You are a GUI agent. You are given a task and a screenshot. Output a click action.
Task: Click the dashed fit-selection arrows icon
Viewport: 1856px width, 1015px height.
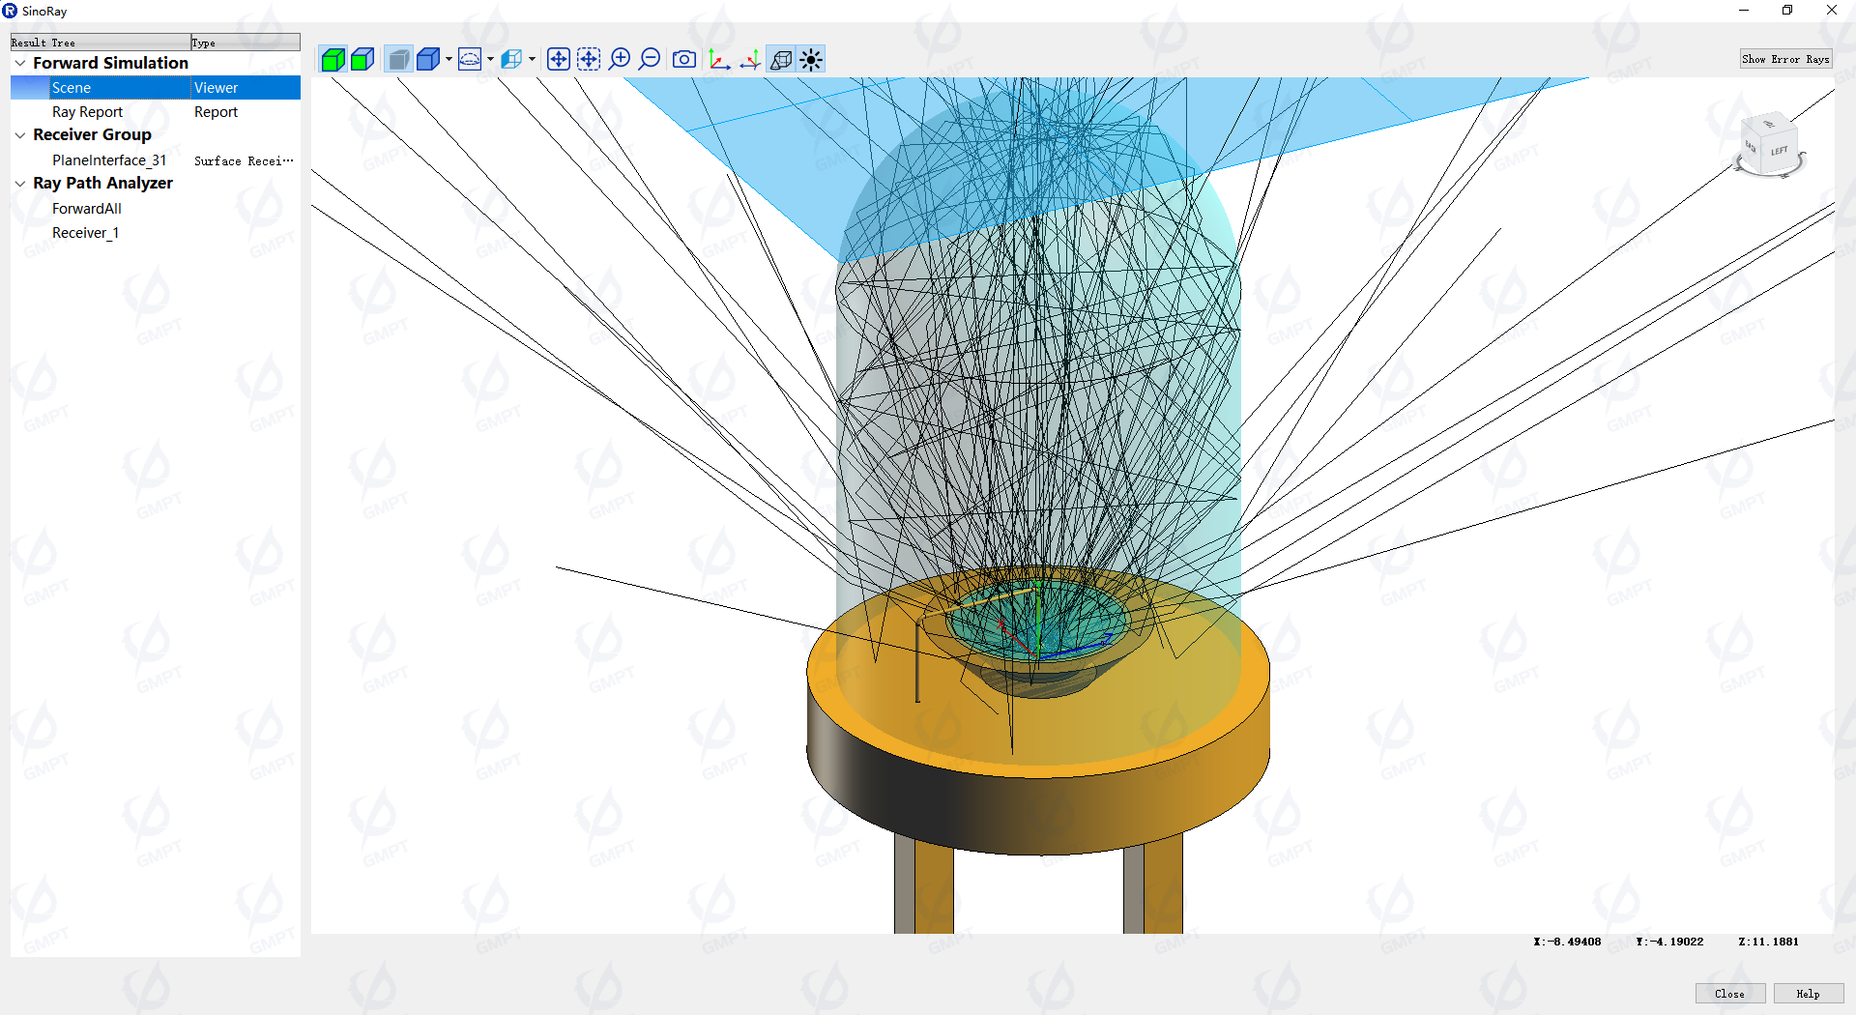589,60
